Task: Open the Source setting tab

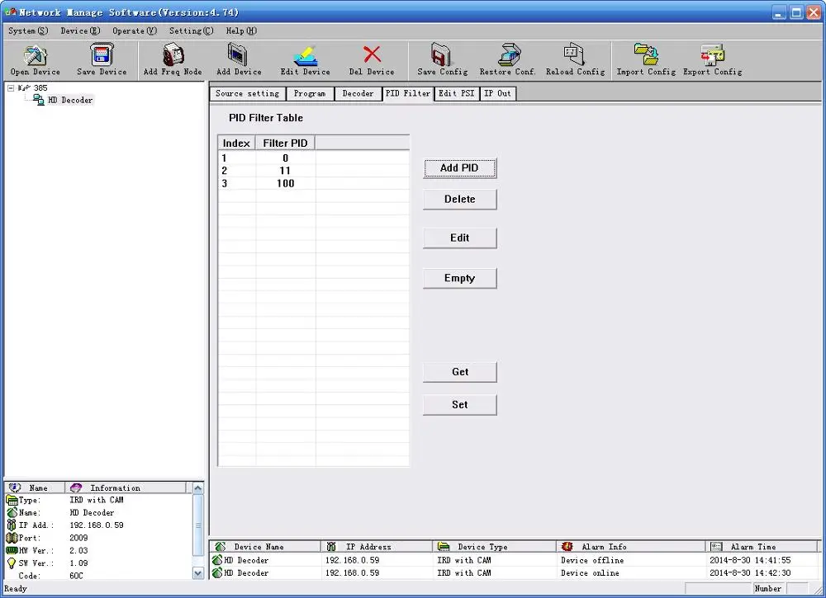Action: pyautogui.click(x=247, y=93)
